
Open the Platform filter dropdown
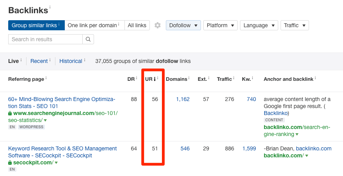click(220, 25)
